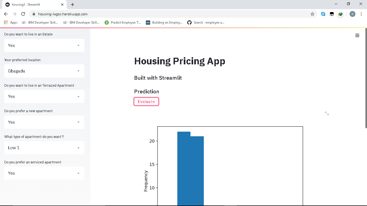Click the 'Your preferred location' label
Viewport: 367px width, 206px height.
click(x=23, y=60)
